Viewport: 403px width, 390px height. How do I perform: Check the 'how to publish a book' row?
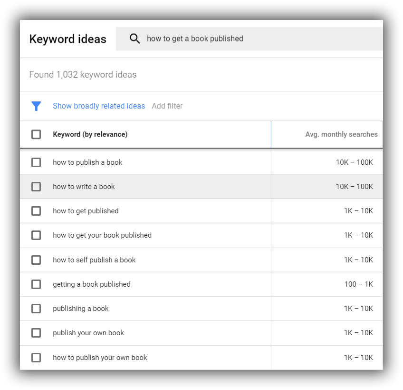[x=36, y=162]
